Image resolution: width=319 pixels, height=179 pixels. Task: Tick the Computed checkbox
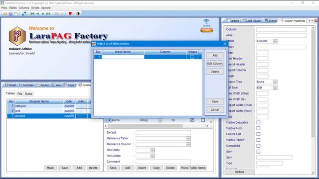258,146
